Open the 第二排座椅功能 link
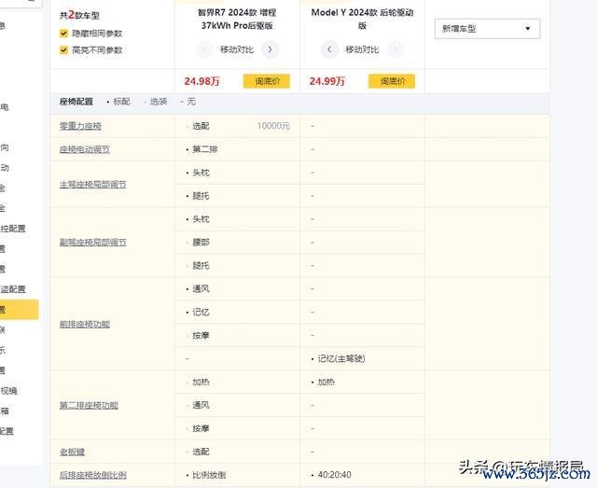This screenshot has height=488, width=597. [x=89, y=405]
